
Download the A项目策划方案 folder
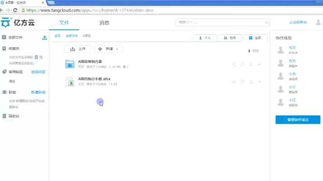click(x=251, y=64)
